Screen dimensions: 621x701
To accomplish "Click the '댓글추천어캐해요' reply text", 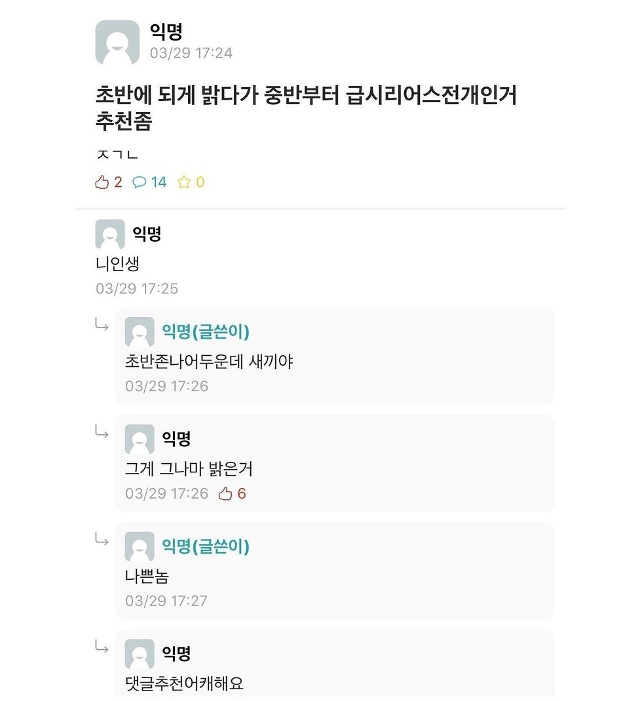I will click(184, 684).
